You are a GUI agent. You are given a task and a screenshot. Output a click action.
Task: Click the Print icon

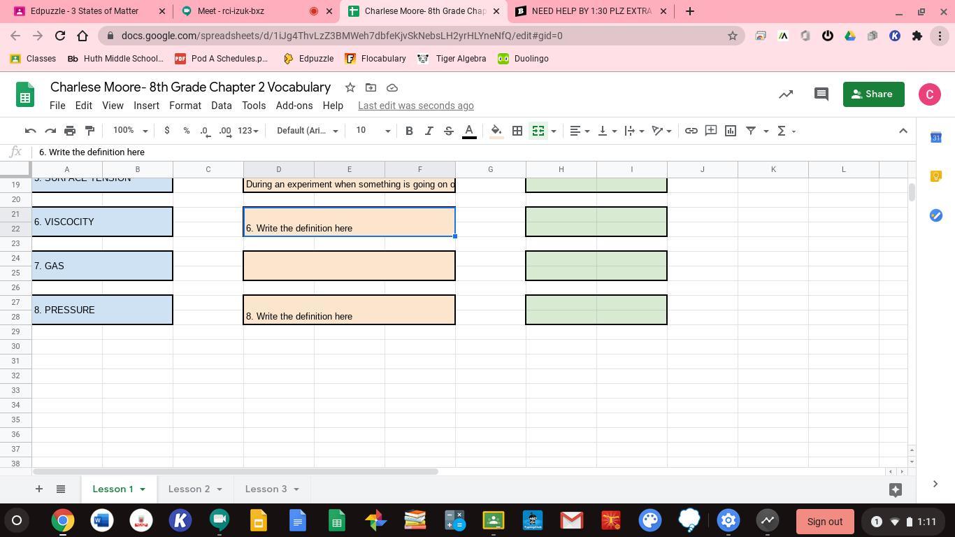point(70,131)
